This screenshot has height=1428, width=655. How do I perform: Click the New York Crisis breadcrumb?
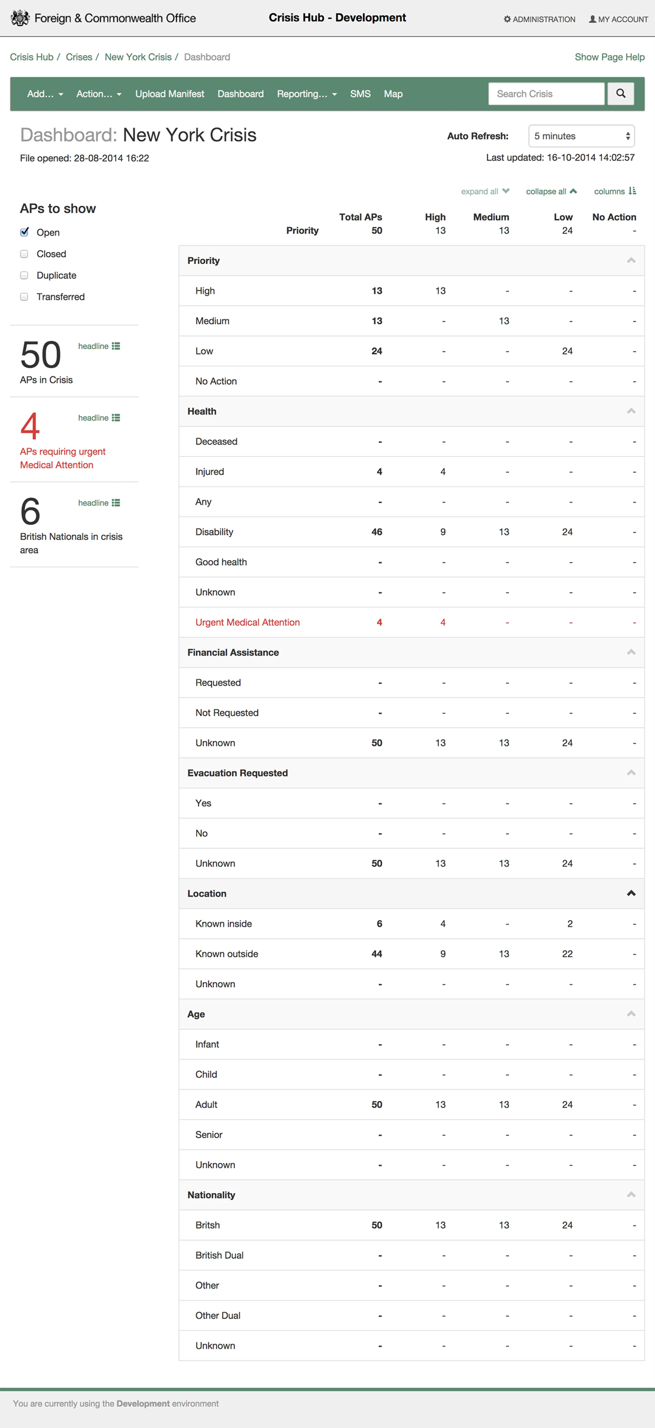(138, 57)
